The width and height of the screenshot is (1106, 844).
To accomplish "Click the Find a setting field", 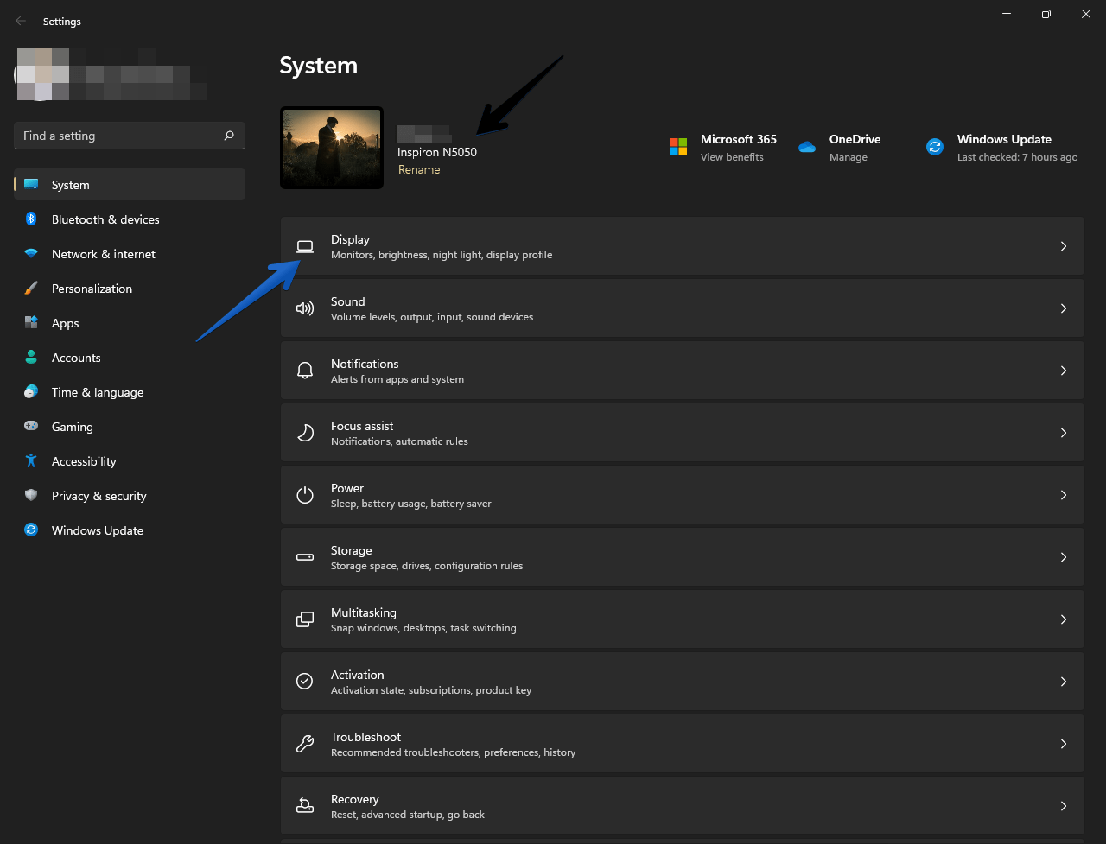I will 130,136.
